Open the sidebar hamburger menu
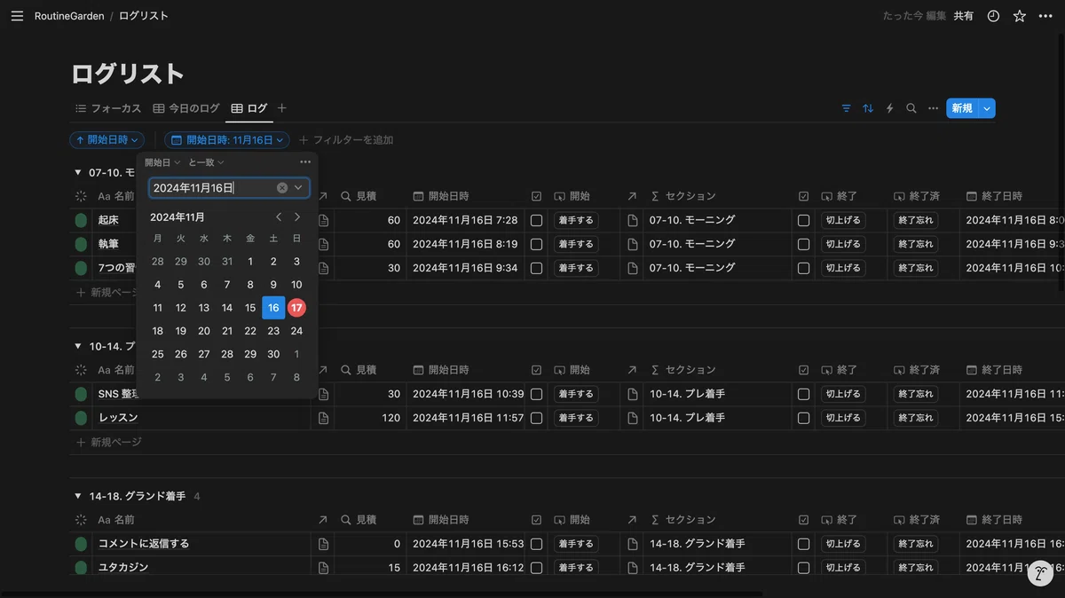The height and width of the screenshot is (598, 1065). (x=17, y=16)
